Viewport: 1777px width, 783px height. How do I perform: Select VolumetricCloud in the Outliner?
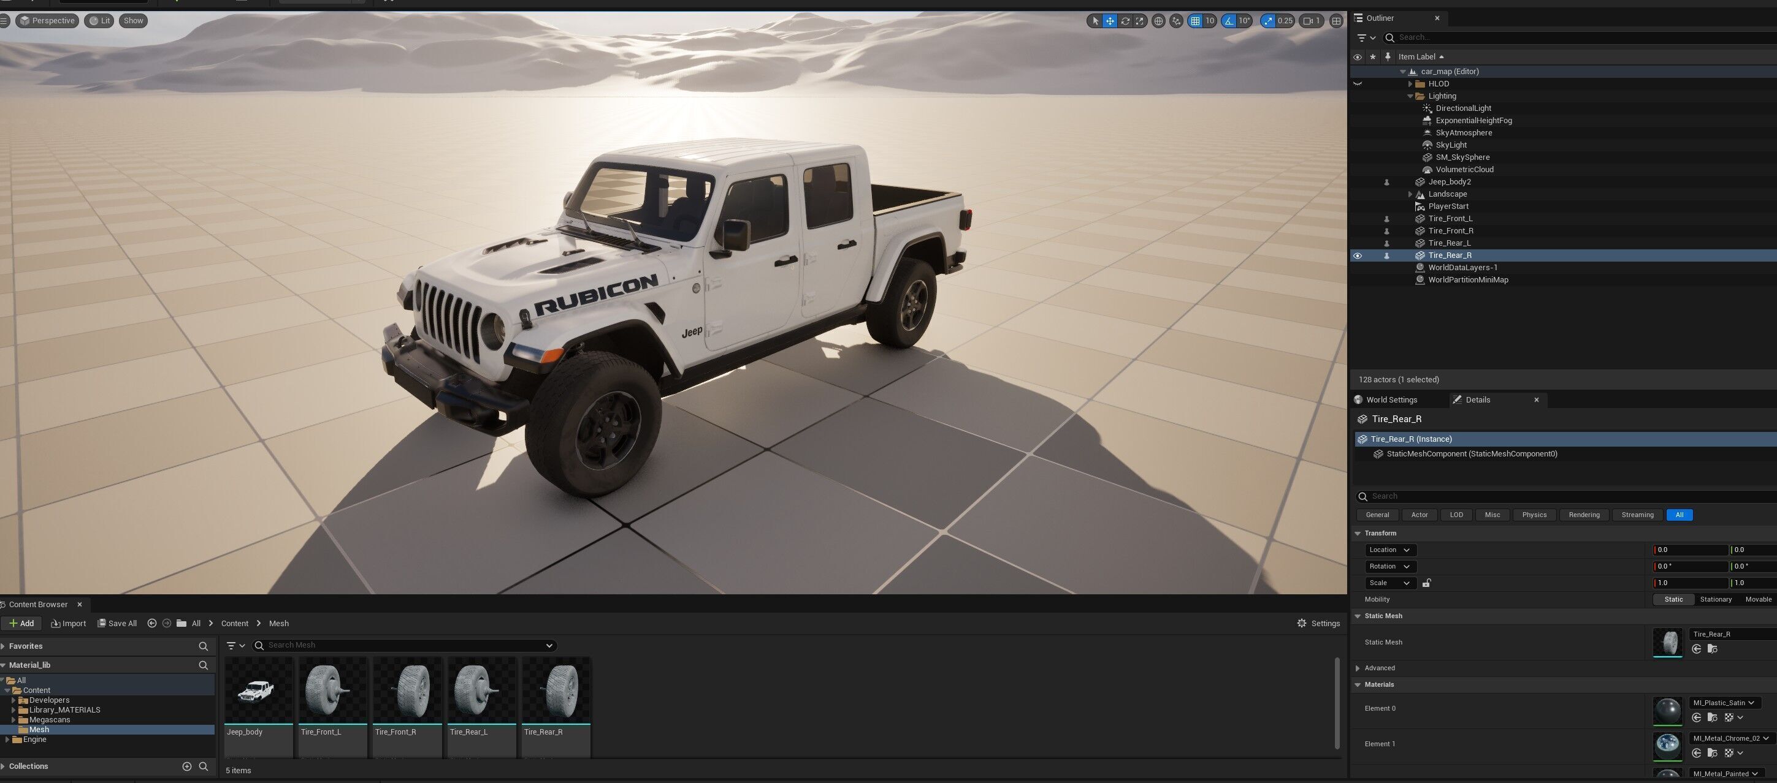pyautogui.click(x=1464, y=170)
